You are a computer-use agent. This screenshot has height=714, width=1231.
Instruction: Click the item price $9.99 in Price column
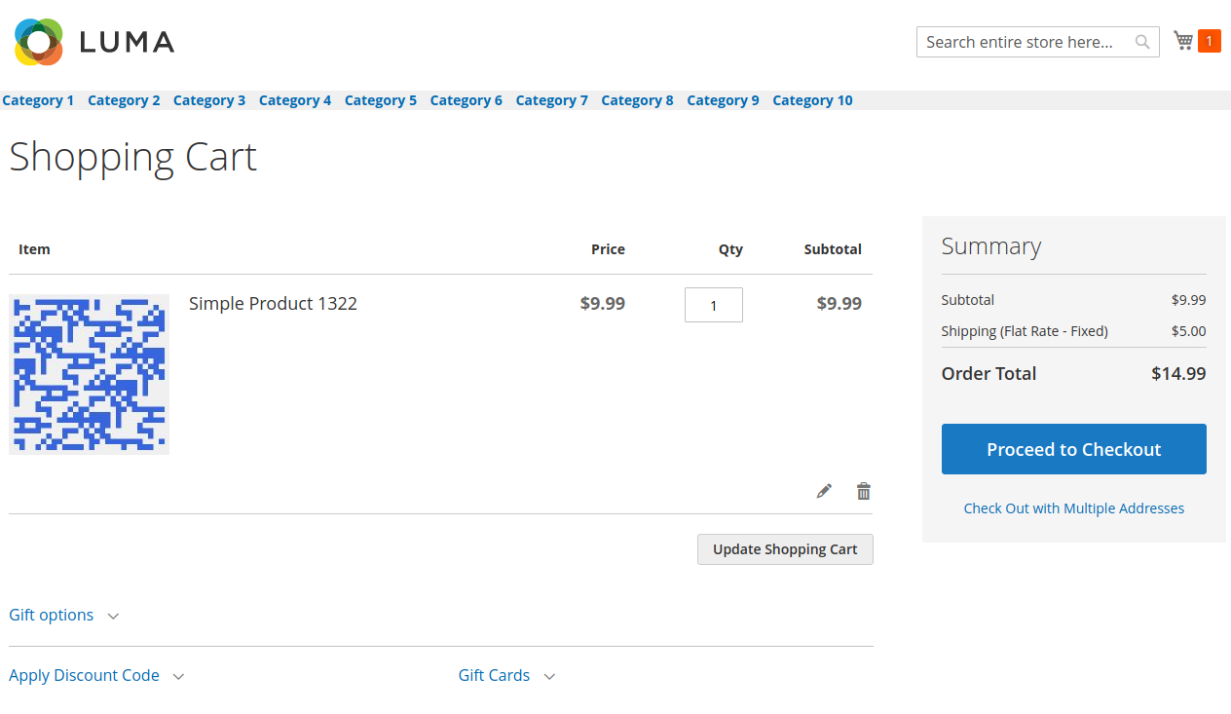point(603,304)
